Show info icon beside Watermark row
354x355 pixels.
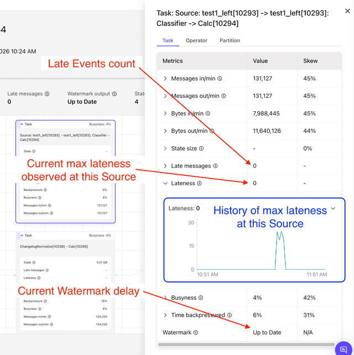(196, 332)
